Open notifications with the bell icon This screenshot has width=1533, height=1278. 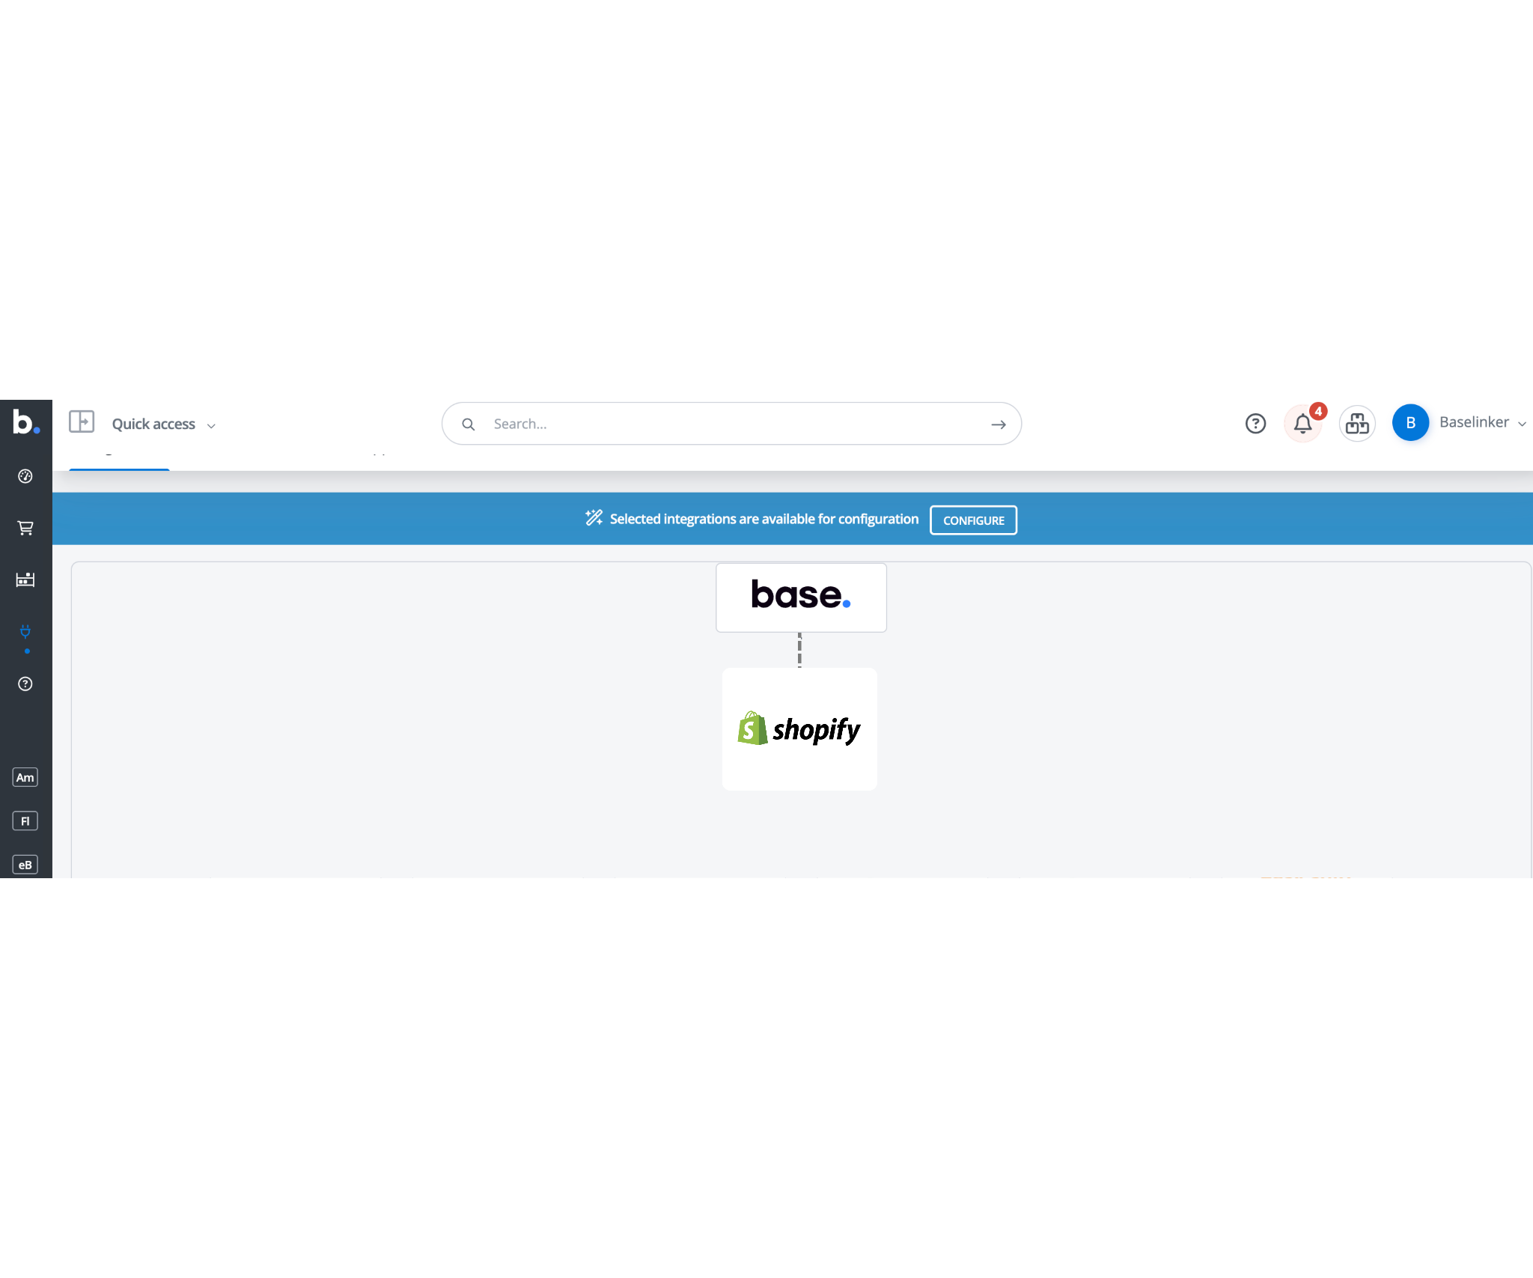click(1302, 424)
